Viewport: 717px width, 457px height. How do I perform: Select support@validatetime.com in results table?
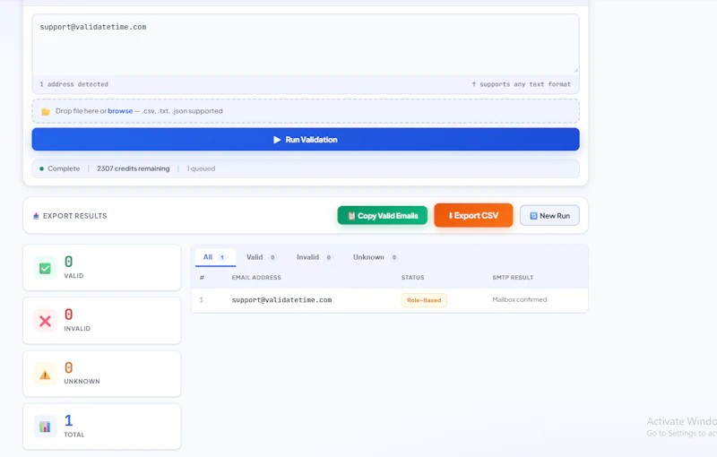281,300
